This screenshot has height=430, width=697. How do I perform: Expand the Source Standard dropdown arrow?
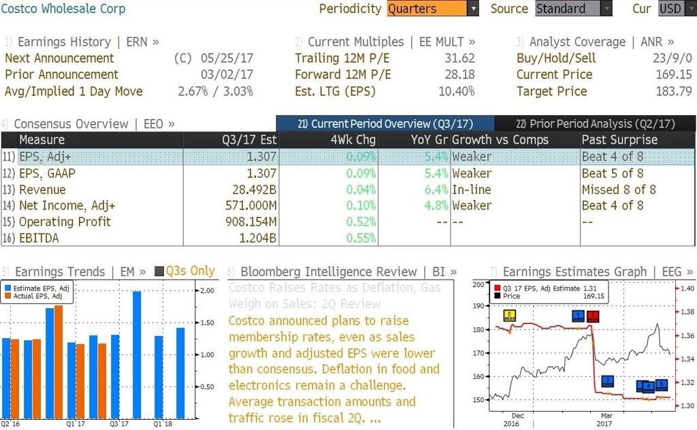click(x=606, y=8)
